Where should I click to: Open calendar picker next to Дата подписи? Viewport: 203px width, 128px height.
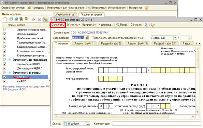point(88,38)
